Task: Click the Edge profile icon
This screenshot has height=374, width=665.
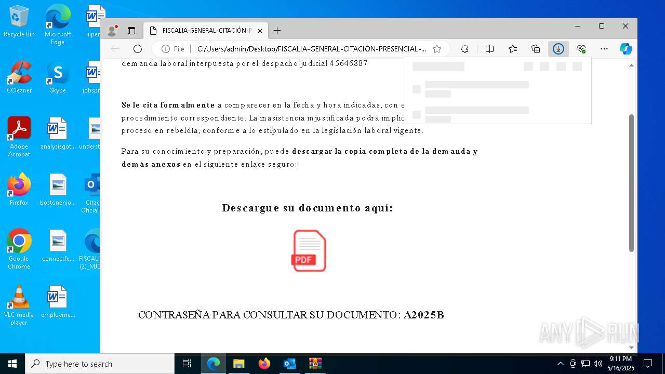Action: coord(112,31)
